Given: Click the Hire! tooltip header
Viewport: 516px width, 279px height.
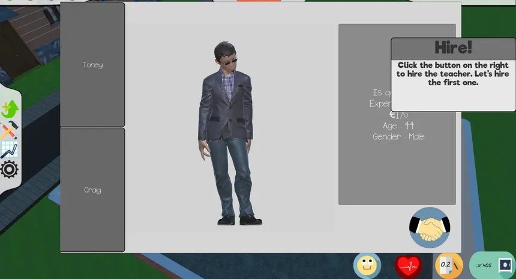Looking at the screenshot, I should coord(453,48).
